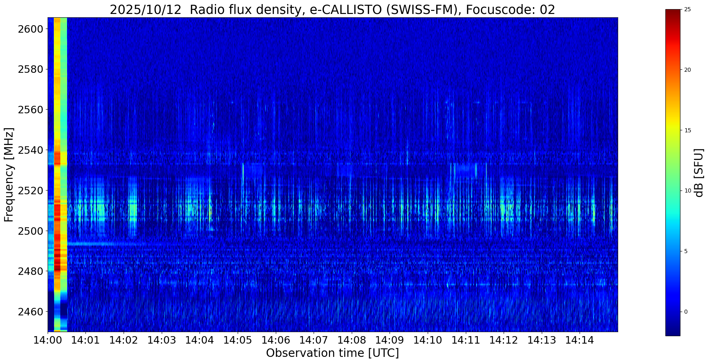Click the colorbar tick label 20

688,70
